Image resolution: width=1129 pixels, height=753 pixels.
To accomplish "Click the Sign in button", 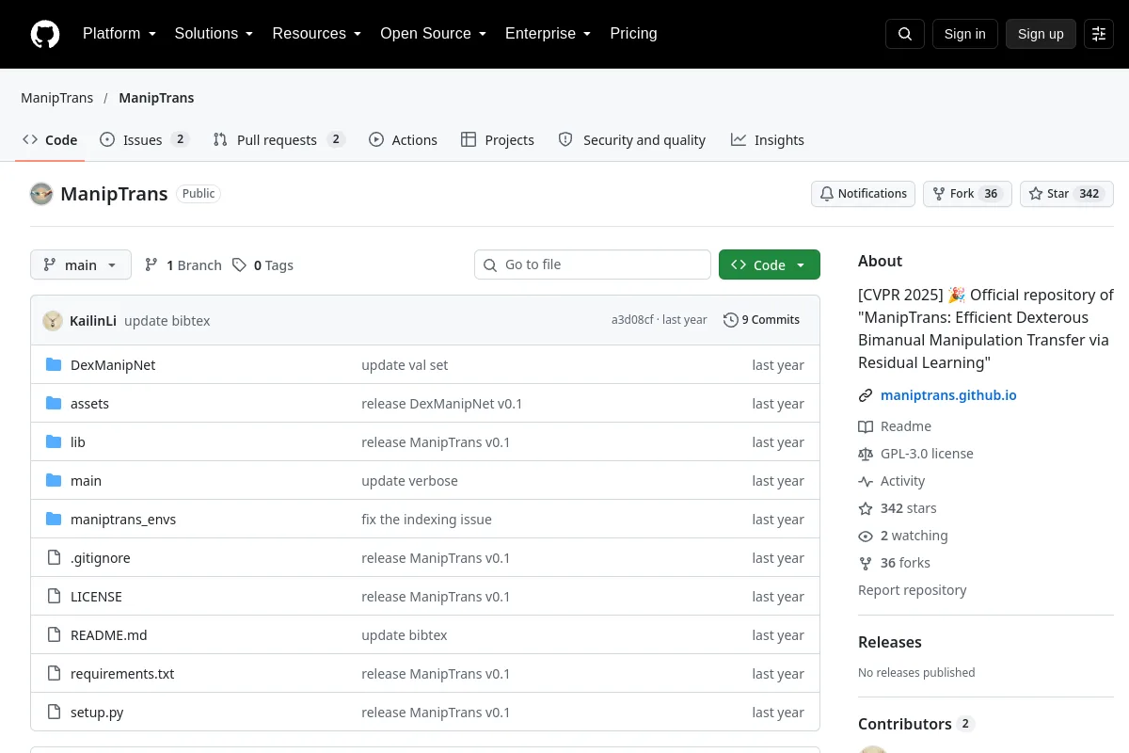I will 964,34.
